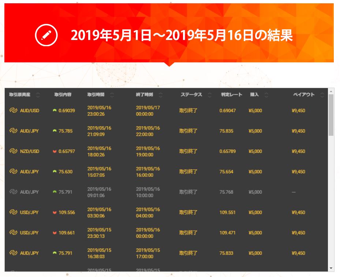Click trade time 2019/05/16 15:07:05

pyautogui.click(x=99, y=172)
